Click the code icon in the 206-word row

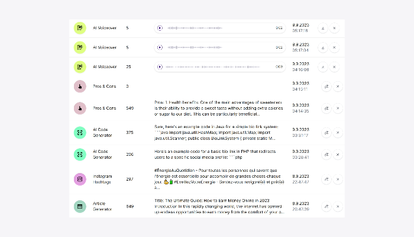click(x=80, y=155)
